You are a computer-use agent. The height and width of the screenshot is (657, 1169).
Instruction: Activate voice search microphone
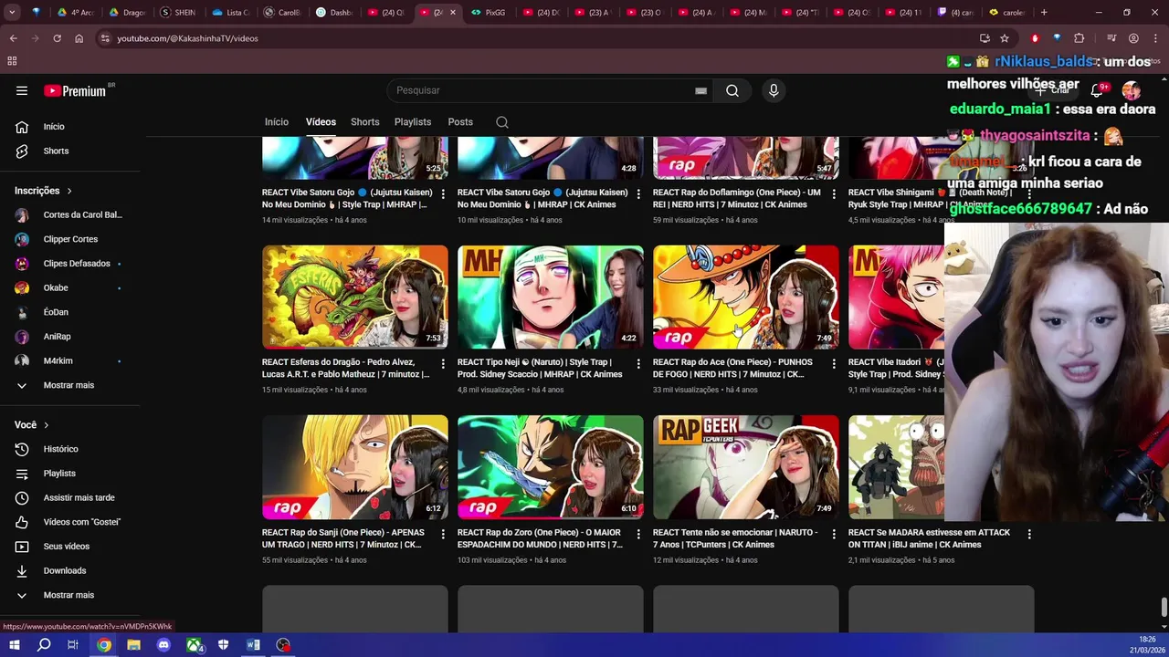774,90
